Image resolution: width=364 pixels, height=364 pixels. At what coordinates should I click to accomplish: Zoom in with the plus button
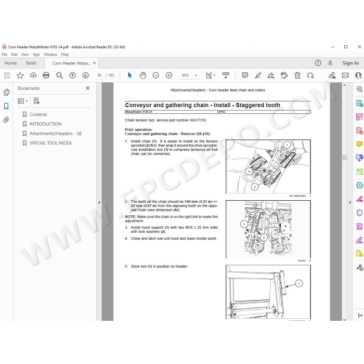169,75
